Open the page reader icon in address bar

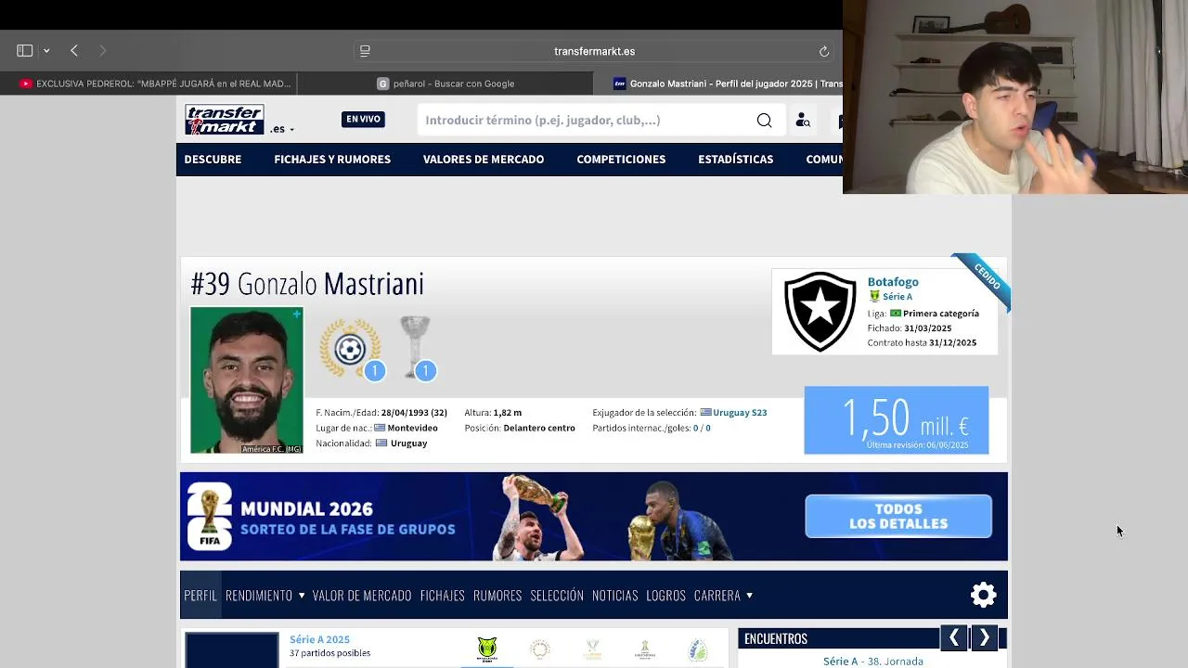(x=366, y=51)
